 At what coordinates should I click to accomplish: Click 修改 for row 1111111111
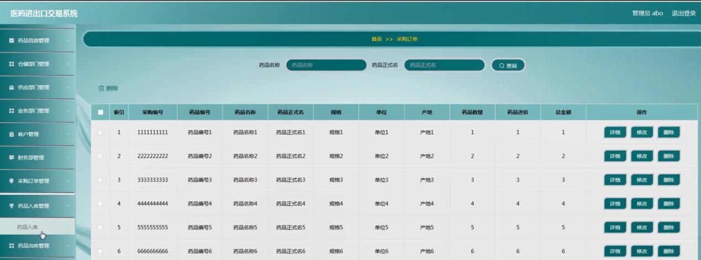[x=642, y=132]
